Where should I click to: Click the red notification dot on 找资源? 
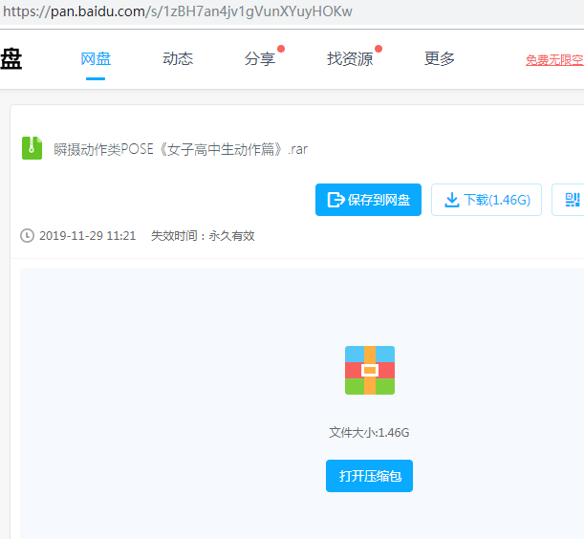click(x=379, y=48)
